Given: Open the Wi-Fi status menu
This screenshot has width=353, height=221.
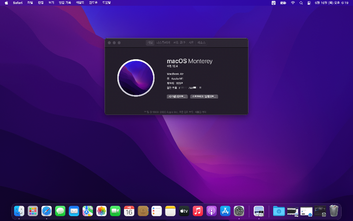Looking at the screenshot, I should coord(293,3).
